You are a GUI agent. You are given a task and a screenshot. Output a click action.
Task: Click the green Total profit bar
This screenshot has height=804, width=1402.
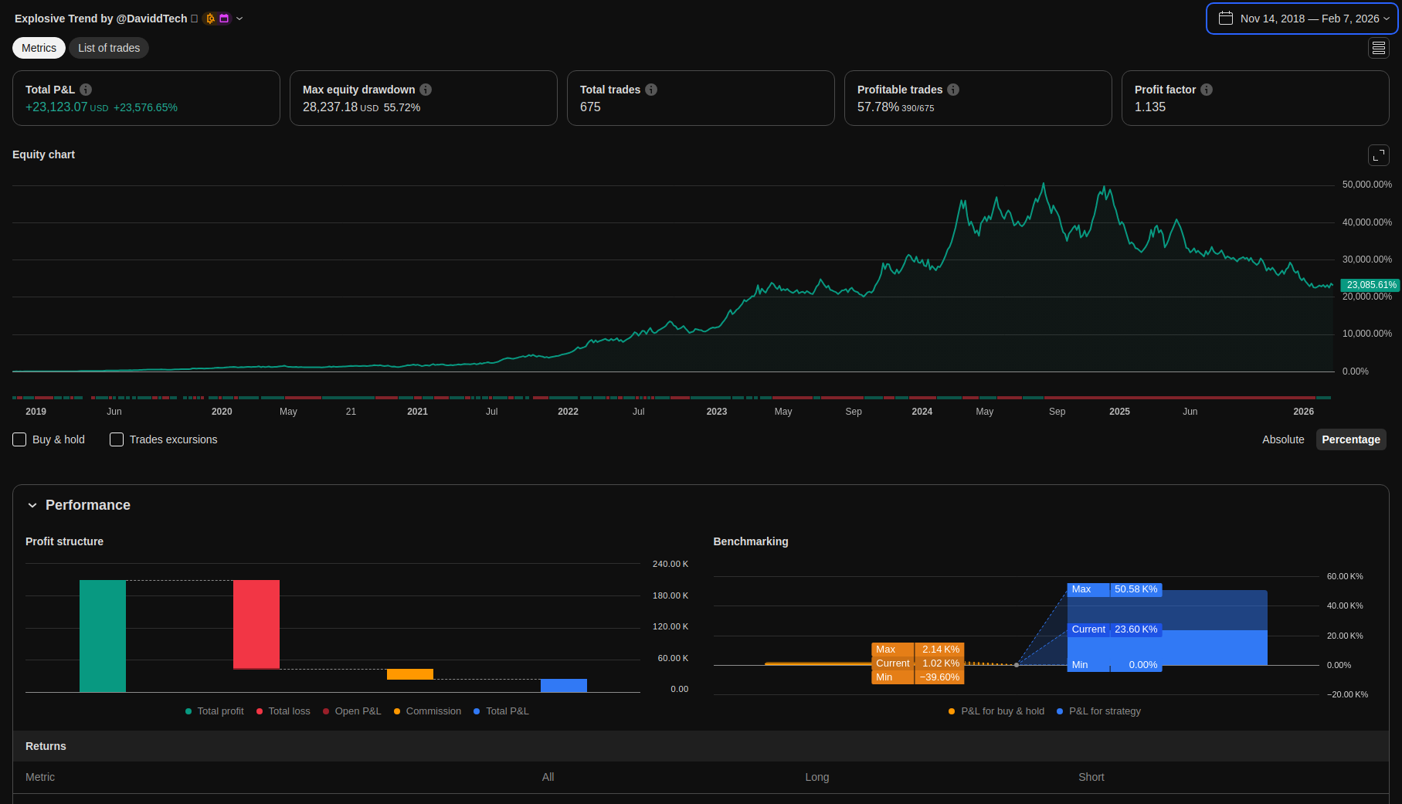click(103, 636)
